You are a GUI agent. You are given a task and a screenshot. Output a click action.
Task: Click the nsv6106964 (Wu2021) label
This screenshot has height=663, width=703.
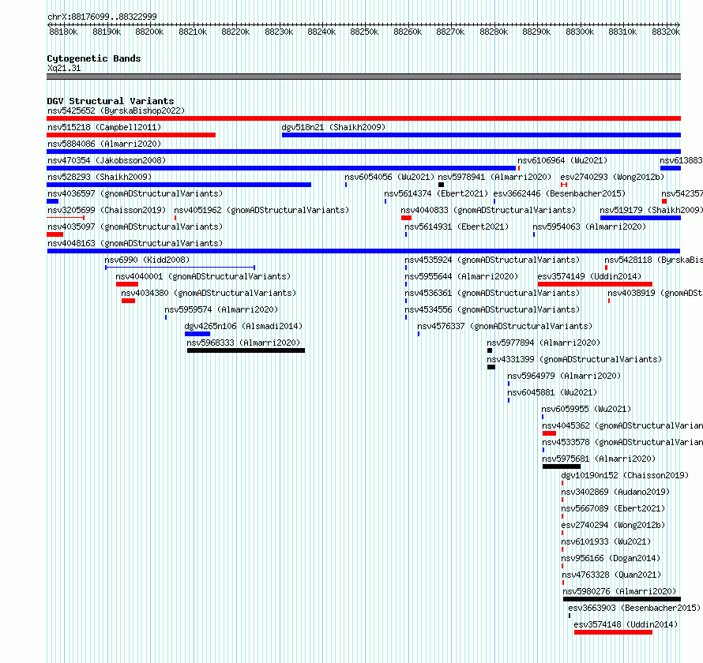562,160
